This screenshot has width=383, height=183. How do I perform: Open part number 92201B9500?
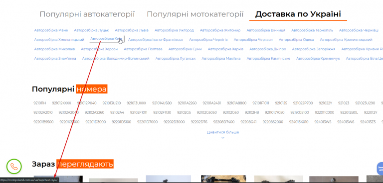[x=43, y=122]
